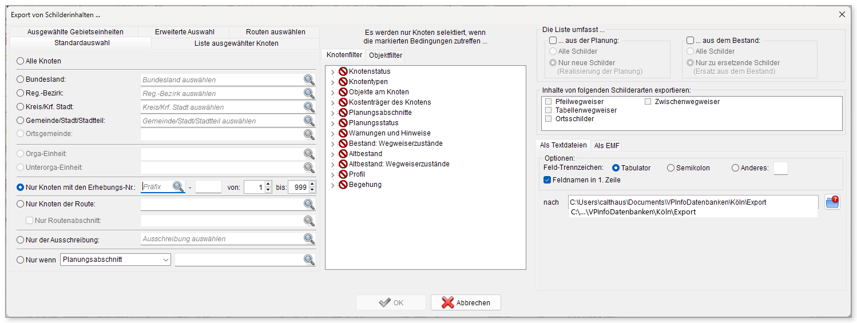This screenshot has width=857, height=323.
Task: Enable the Pfeilwegweiser checkbox
Action: pyautogui.click(x=549, y=102)
